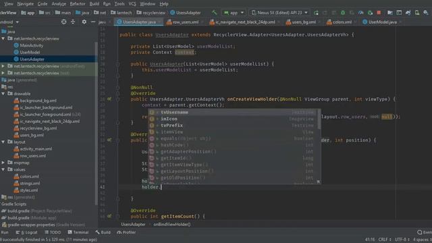Open the SDK Manager icon
This screenshot has height=243, width=432.
tap(426, 13)
